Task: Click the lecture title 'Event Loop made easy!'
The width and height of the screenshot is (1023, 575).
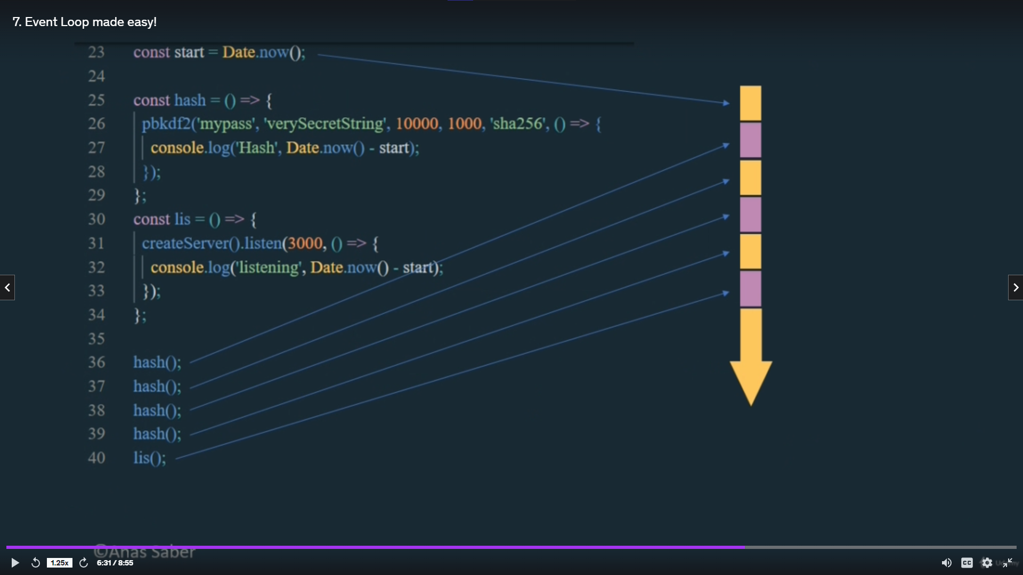Action: pos(84,22)
